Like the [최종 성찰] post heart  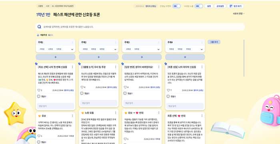coord(168,90)
